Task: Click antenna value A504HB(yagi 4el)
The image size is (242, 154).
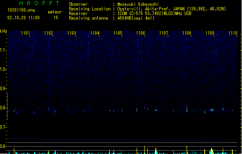Action: coord(136,18)
